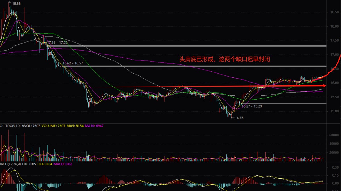Click the tip of the red projected curve
This screenshot has height=191, width=341.
(340, 54)
